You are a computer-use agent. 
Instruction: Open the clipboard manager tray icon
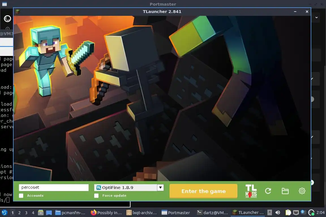pyautogui.click(x=288, y=212)
